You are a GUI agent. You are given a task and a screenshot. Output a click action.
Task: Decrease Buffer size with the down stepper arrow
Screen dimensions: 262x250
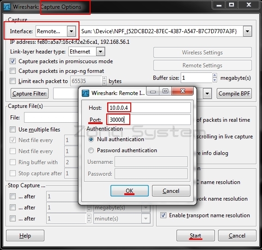pos(215,80)
